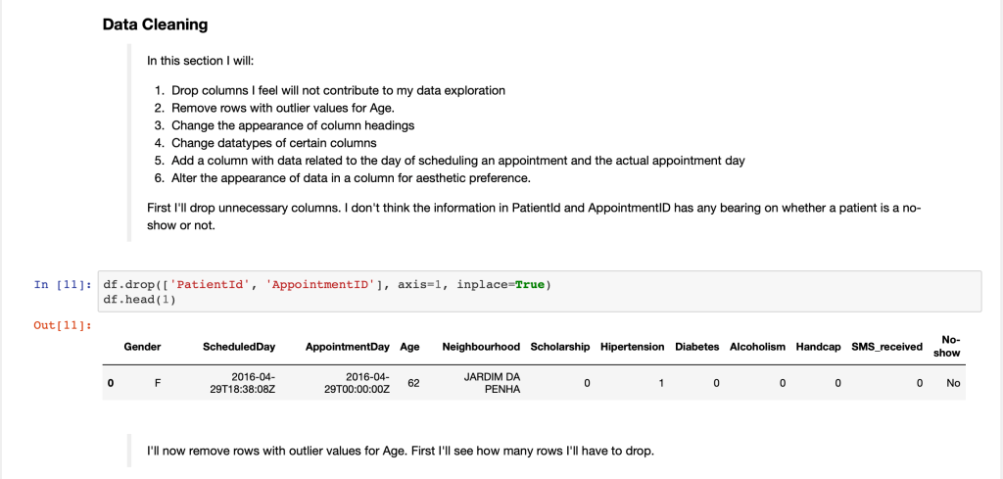The height and width of the screenshot is (479, 1003).
Task: Select the Diabetes column header
Action: pyautogui.click(x=697, y=347)
